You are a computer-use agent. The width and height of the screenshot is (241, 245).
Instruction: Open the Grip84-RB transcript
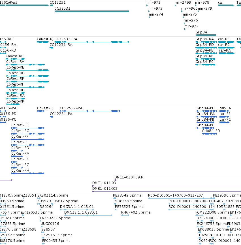205,59
